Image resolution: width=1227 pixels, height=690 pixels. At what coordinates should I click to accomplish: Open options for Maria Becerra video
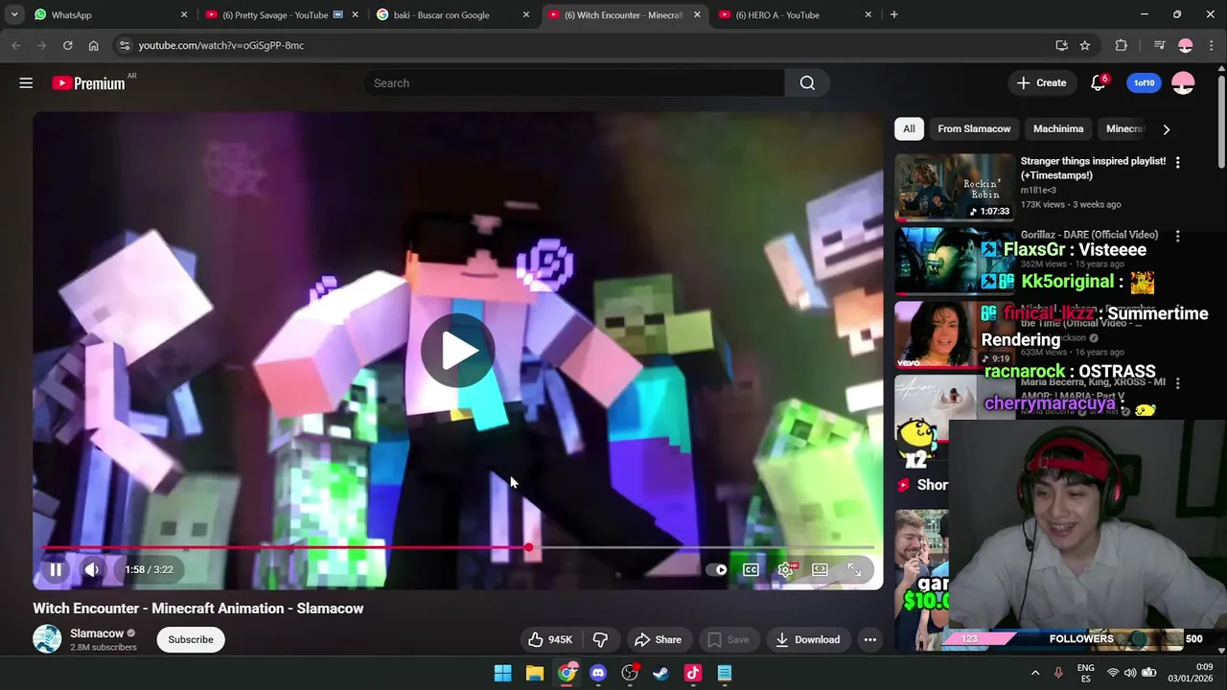point(1177,383)
